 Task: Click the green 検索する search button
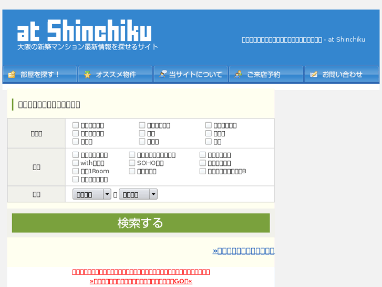pos(141,223)
